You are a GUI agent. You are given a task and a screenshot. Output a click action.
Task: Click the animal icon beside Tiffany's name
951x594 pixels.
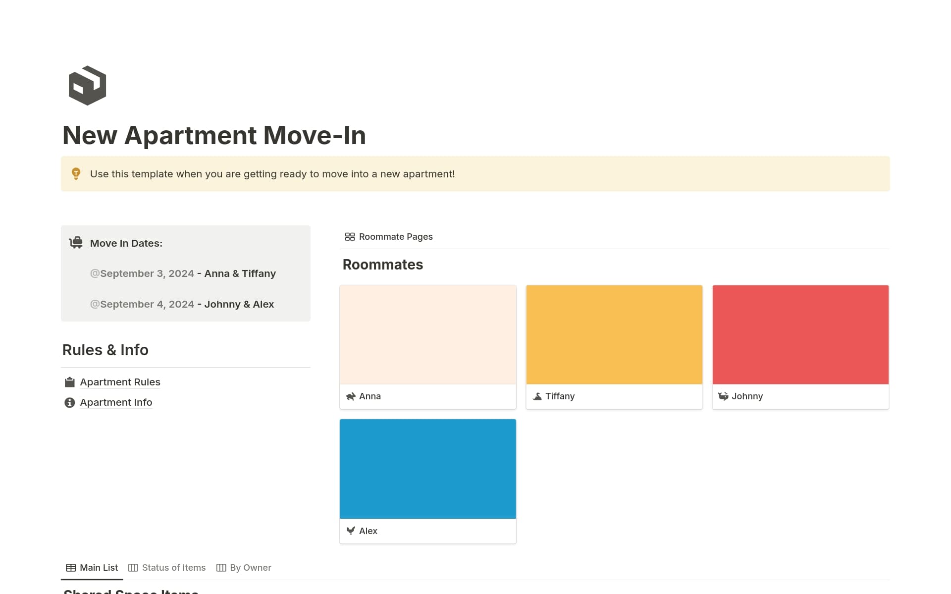click(x=537, y=396)
